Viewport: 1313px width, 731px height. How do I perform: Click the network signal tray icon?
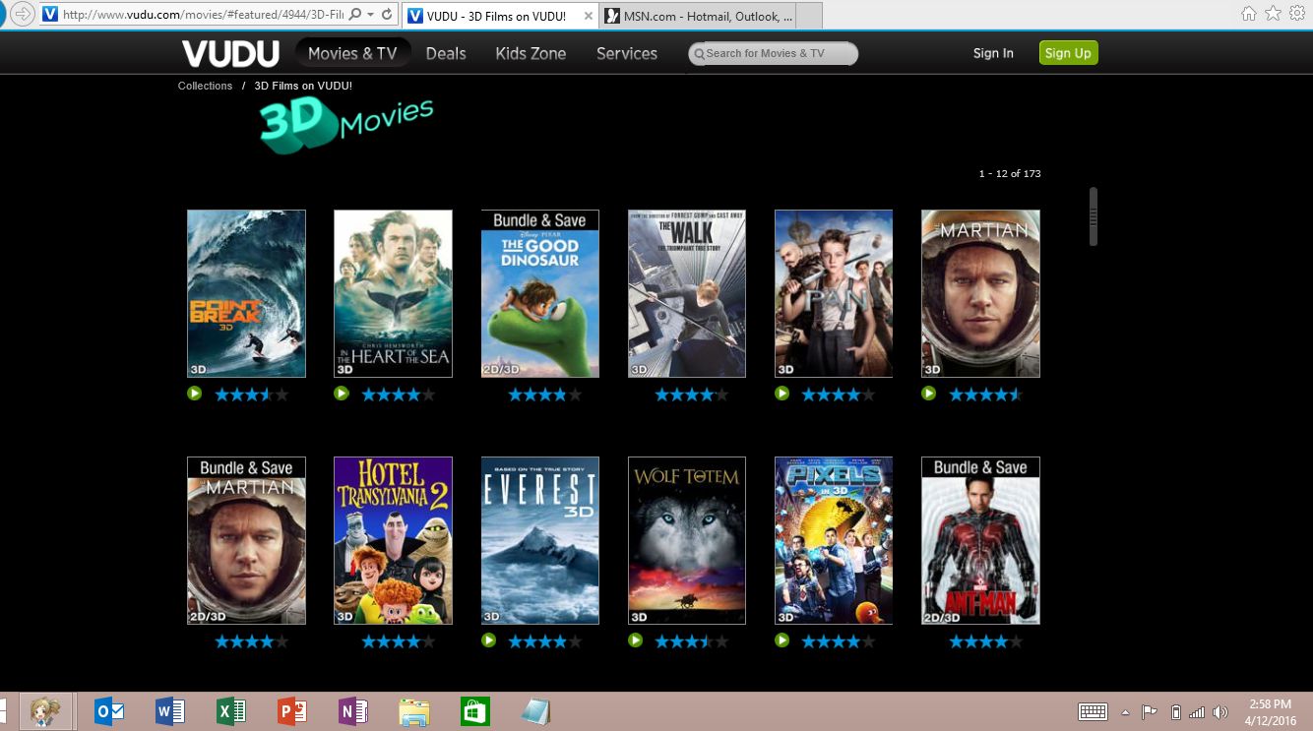1197,712
